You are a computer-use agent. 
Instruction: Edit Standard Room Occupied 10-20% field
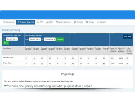click(98, 58)
